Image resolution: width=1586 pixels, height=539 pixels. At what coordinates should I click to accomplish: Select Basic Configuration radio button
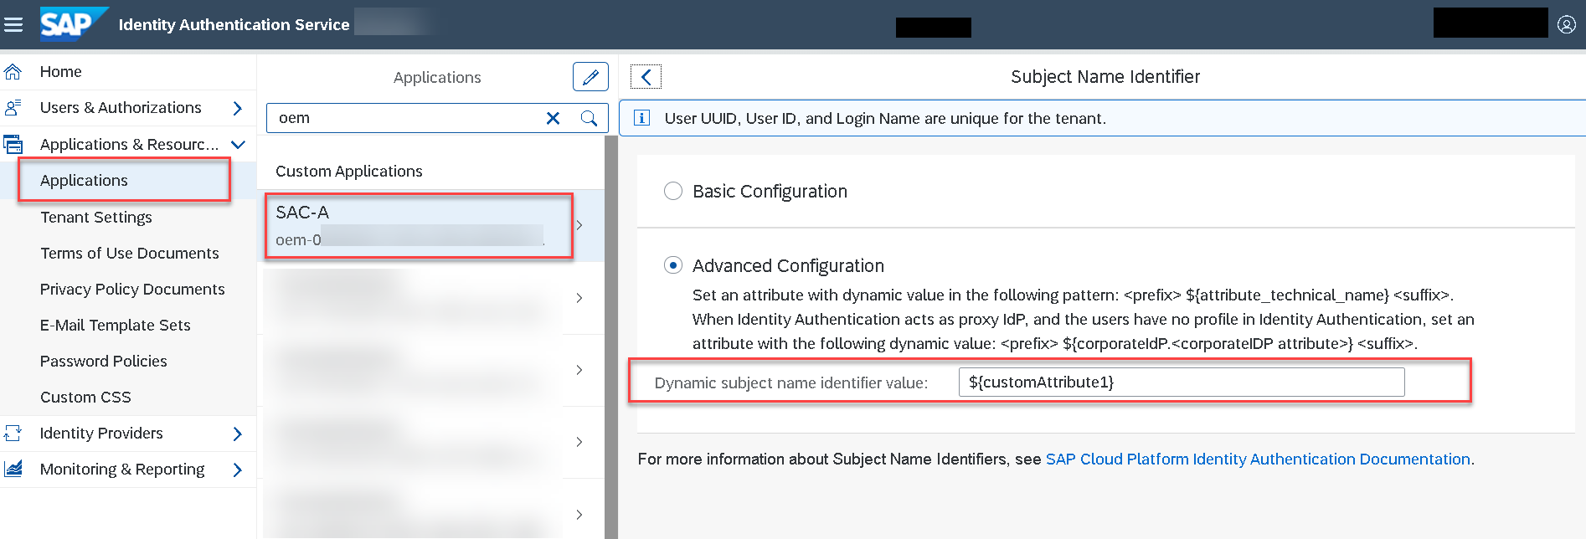coord(673,191)
